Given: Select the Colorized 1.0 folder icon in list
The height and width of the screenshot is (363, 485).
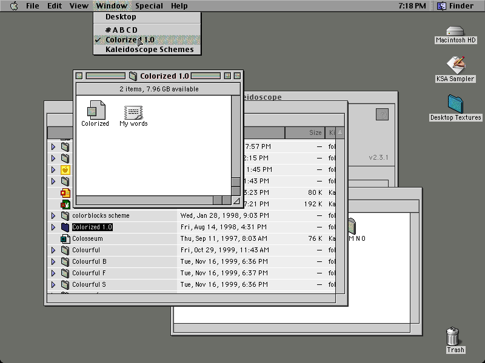Looking at the screenshot, I should (x=65, y=227).
